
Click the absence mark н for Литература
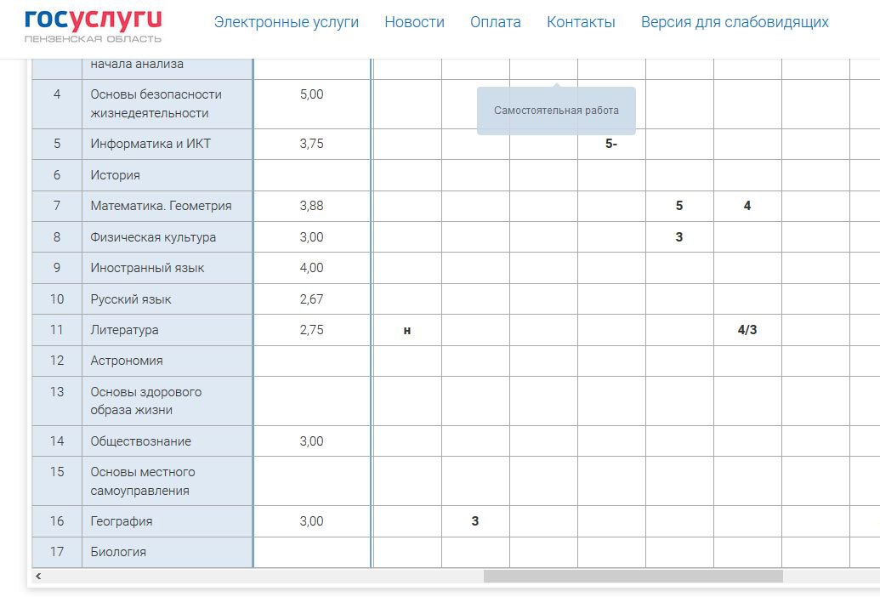pyautogui.click(x=407, y=330)
